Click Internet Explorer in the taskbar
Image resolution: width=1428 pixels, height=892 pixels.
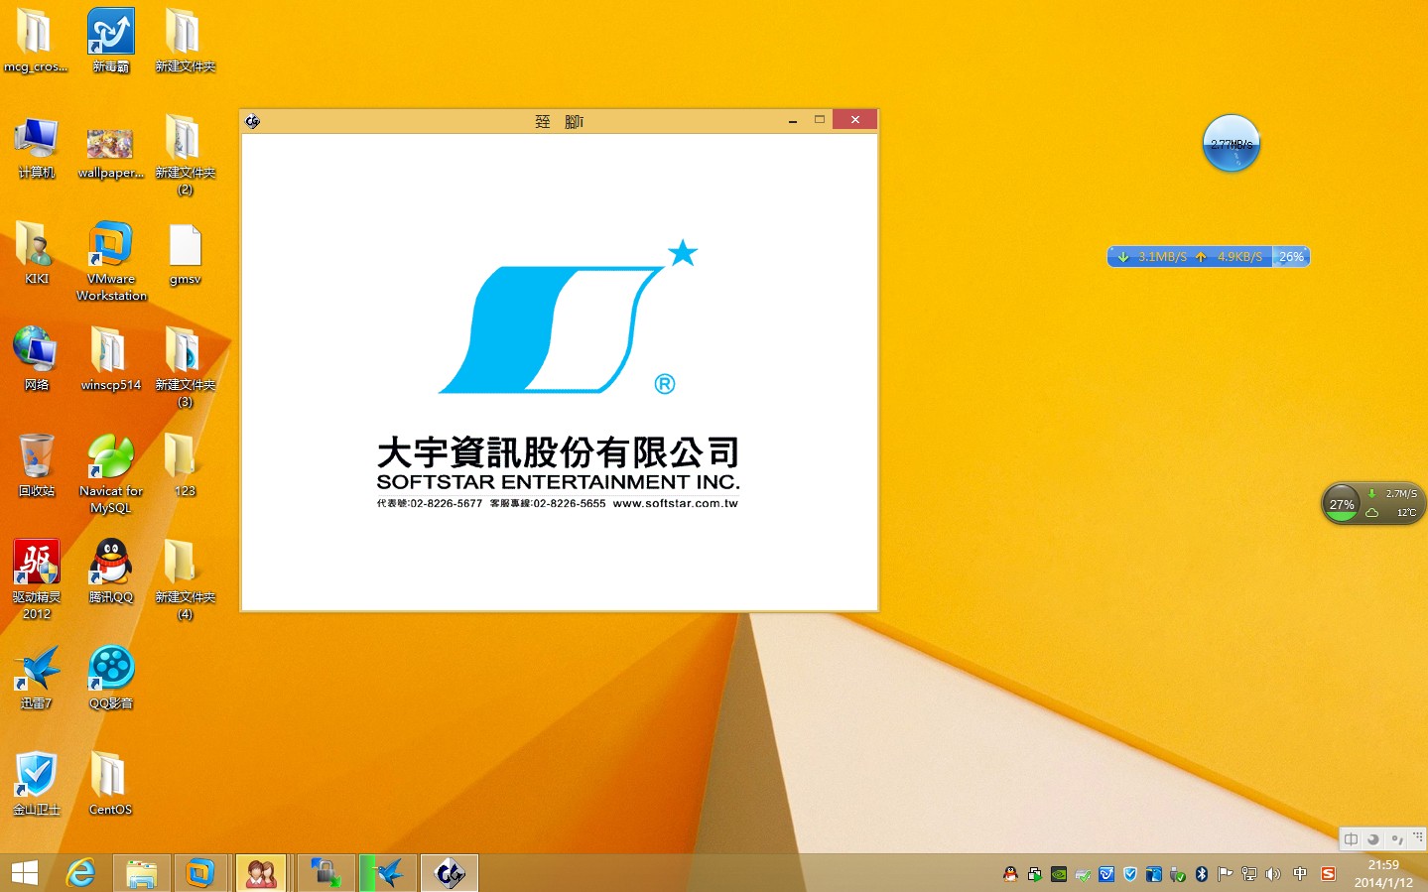[x=80, y=873]
